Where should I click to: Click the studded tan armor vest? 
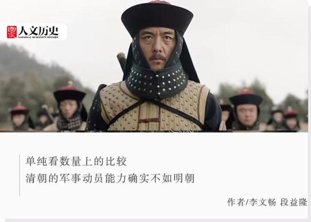point(154,107)
